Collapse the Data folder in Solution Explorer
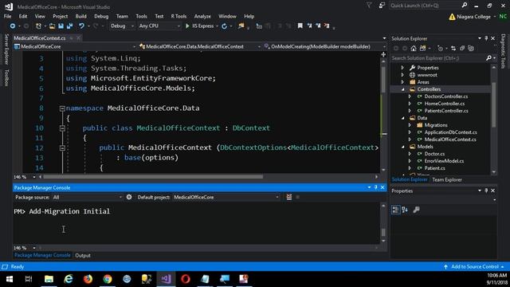The width and height of the screenshot is (510, 287). pyautogui.click(x=403, y=118)
